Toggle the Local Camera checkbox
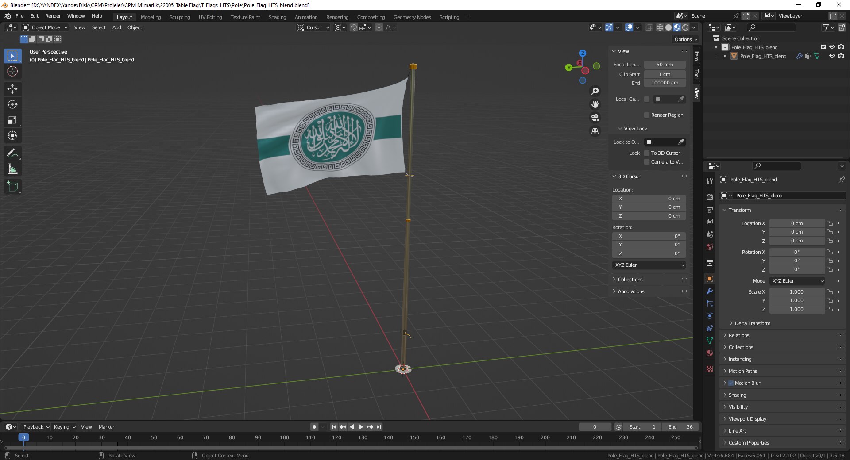The width and height of the screenshot is (850, 460). 646,99
